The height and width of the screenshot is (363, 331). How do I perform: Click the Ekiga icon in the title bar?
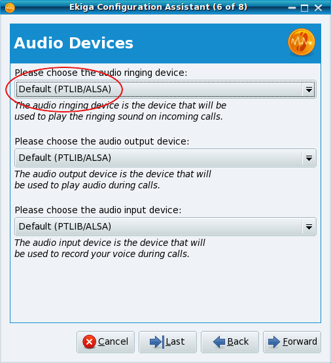pos(10,8)
